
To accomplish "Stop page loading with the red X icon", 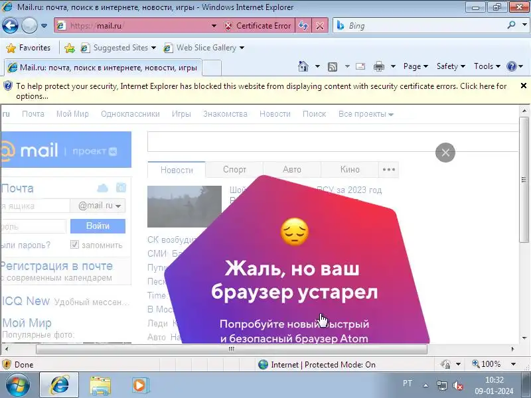I will (320, 26).
